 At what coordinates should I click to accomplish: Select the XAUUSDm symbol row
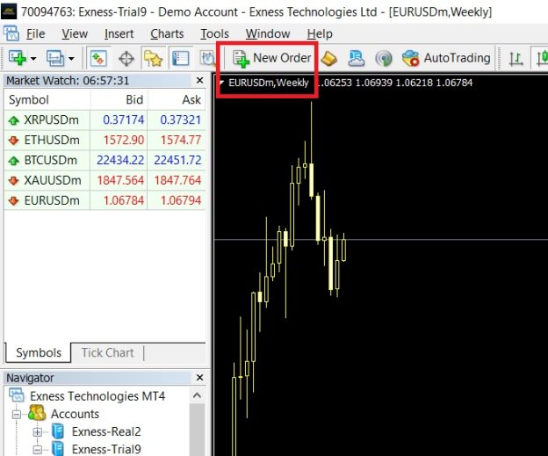(105, 180)
